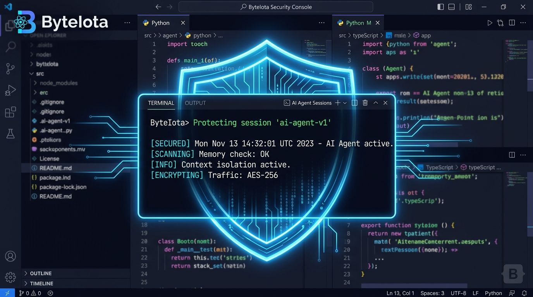Open the terminal launch profile dropdown
533x297 pixels.
pos(345,103)
